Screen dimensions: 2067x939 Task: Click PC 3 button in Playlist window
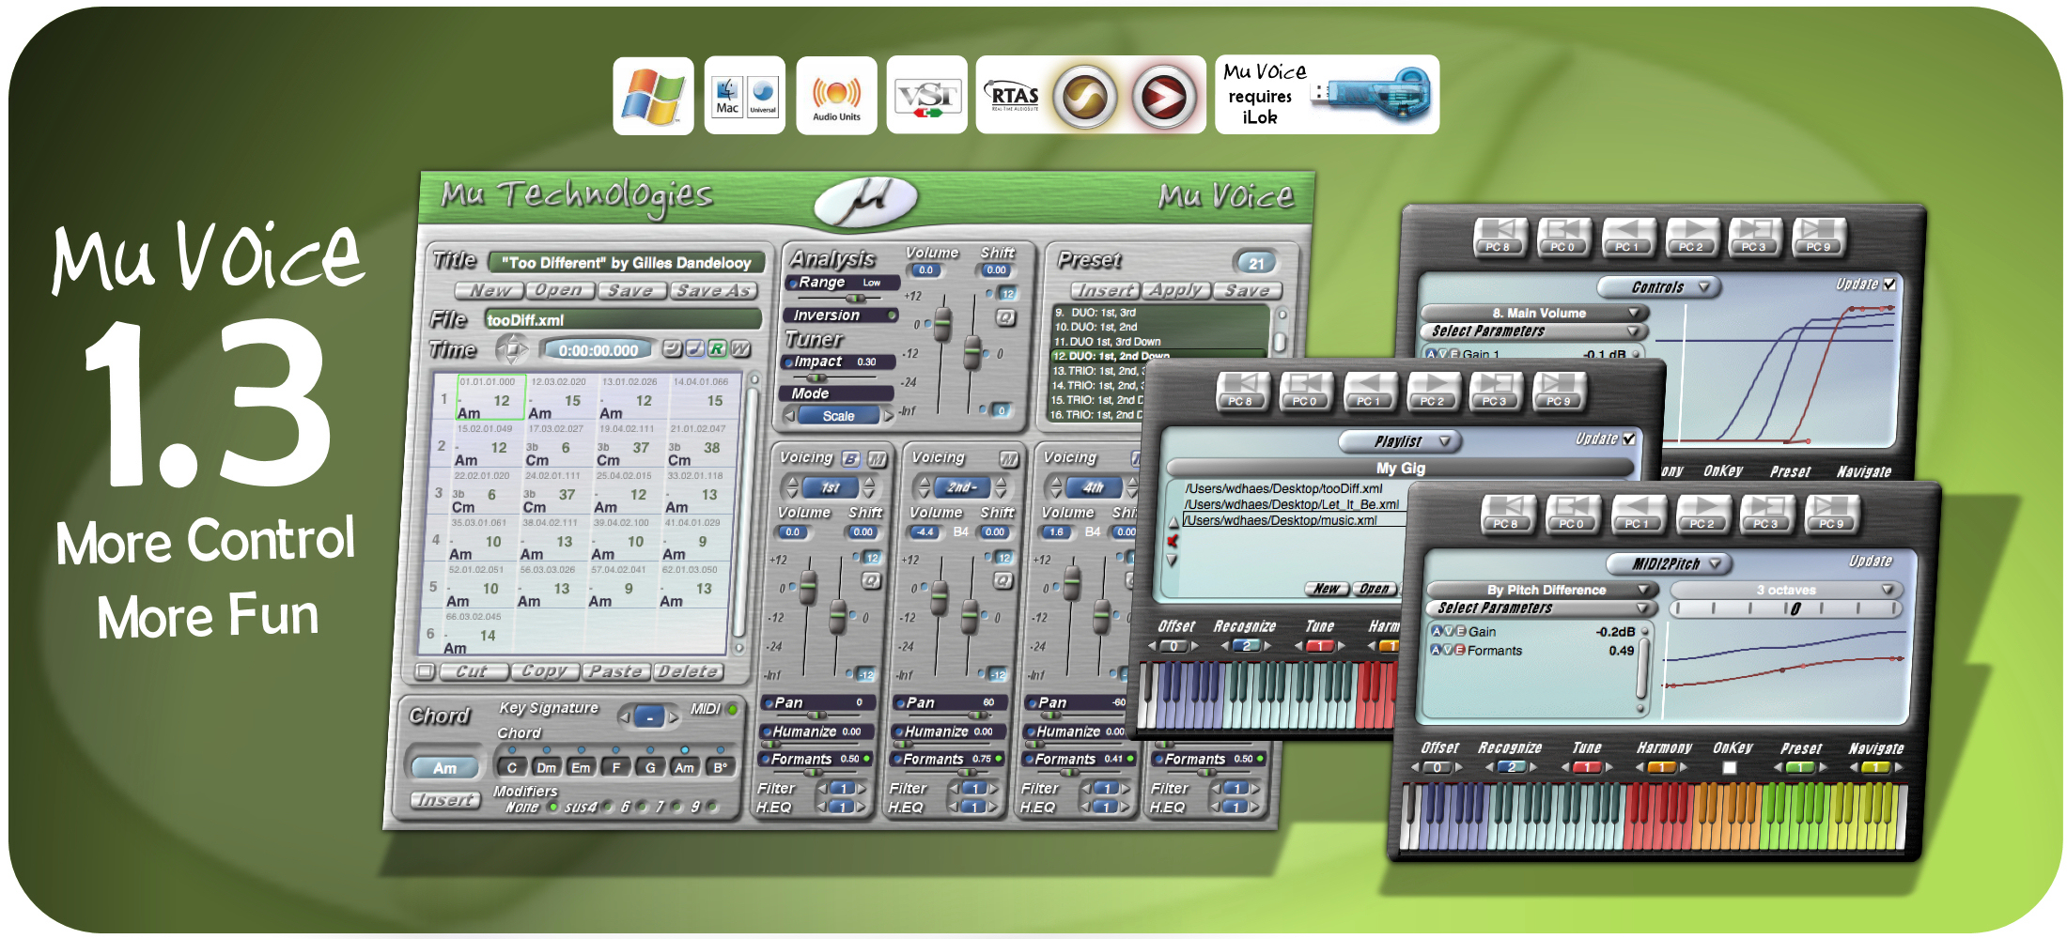coord(1496,392)
